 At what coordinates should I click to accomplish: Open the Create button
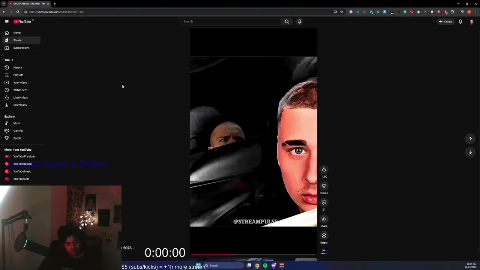tap(445, 21)
